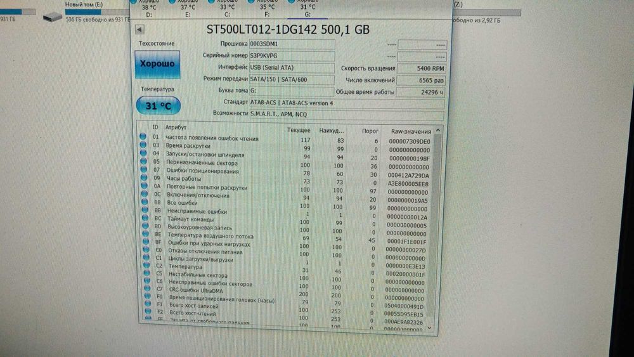Click status circle for 01 частота появления ошибок чтения
Image resolution: width=634 pixels, height=357 pixels.
[x=143, y=136]
